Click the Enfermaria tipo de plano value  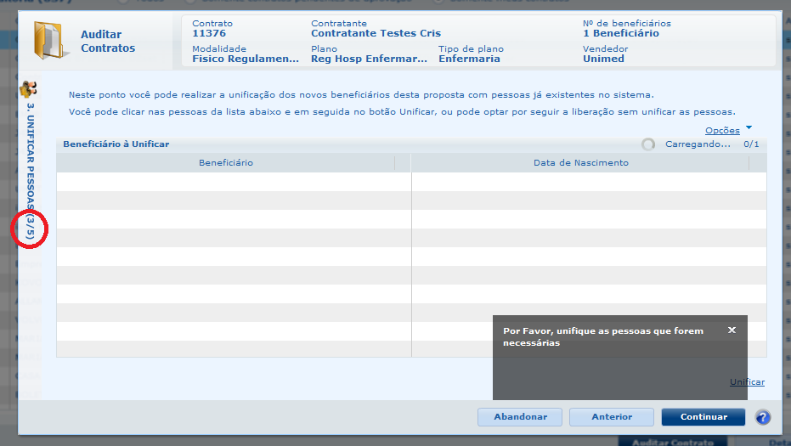coord(469,59)
